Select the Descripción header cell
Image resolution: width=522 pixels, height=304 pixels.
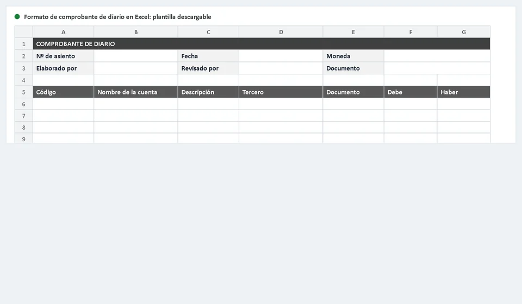coord(208,92)
